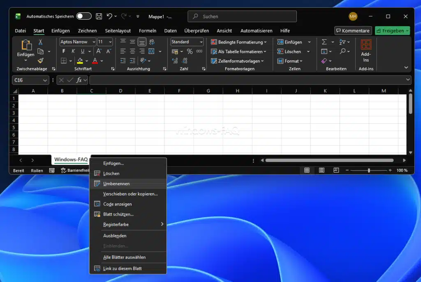The image size is (421, 282).
Task: Open the font name Aptos Narrow dropdown
Action: click(94, 42)
